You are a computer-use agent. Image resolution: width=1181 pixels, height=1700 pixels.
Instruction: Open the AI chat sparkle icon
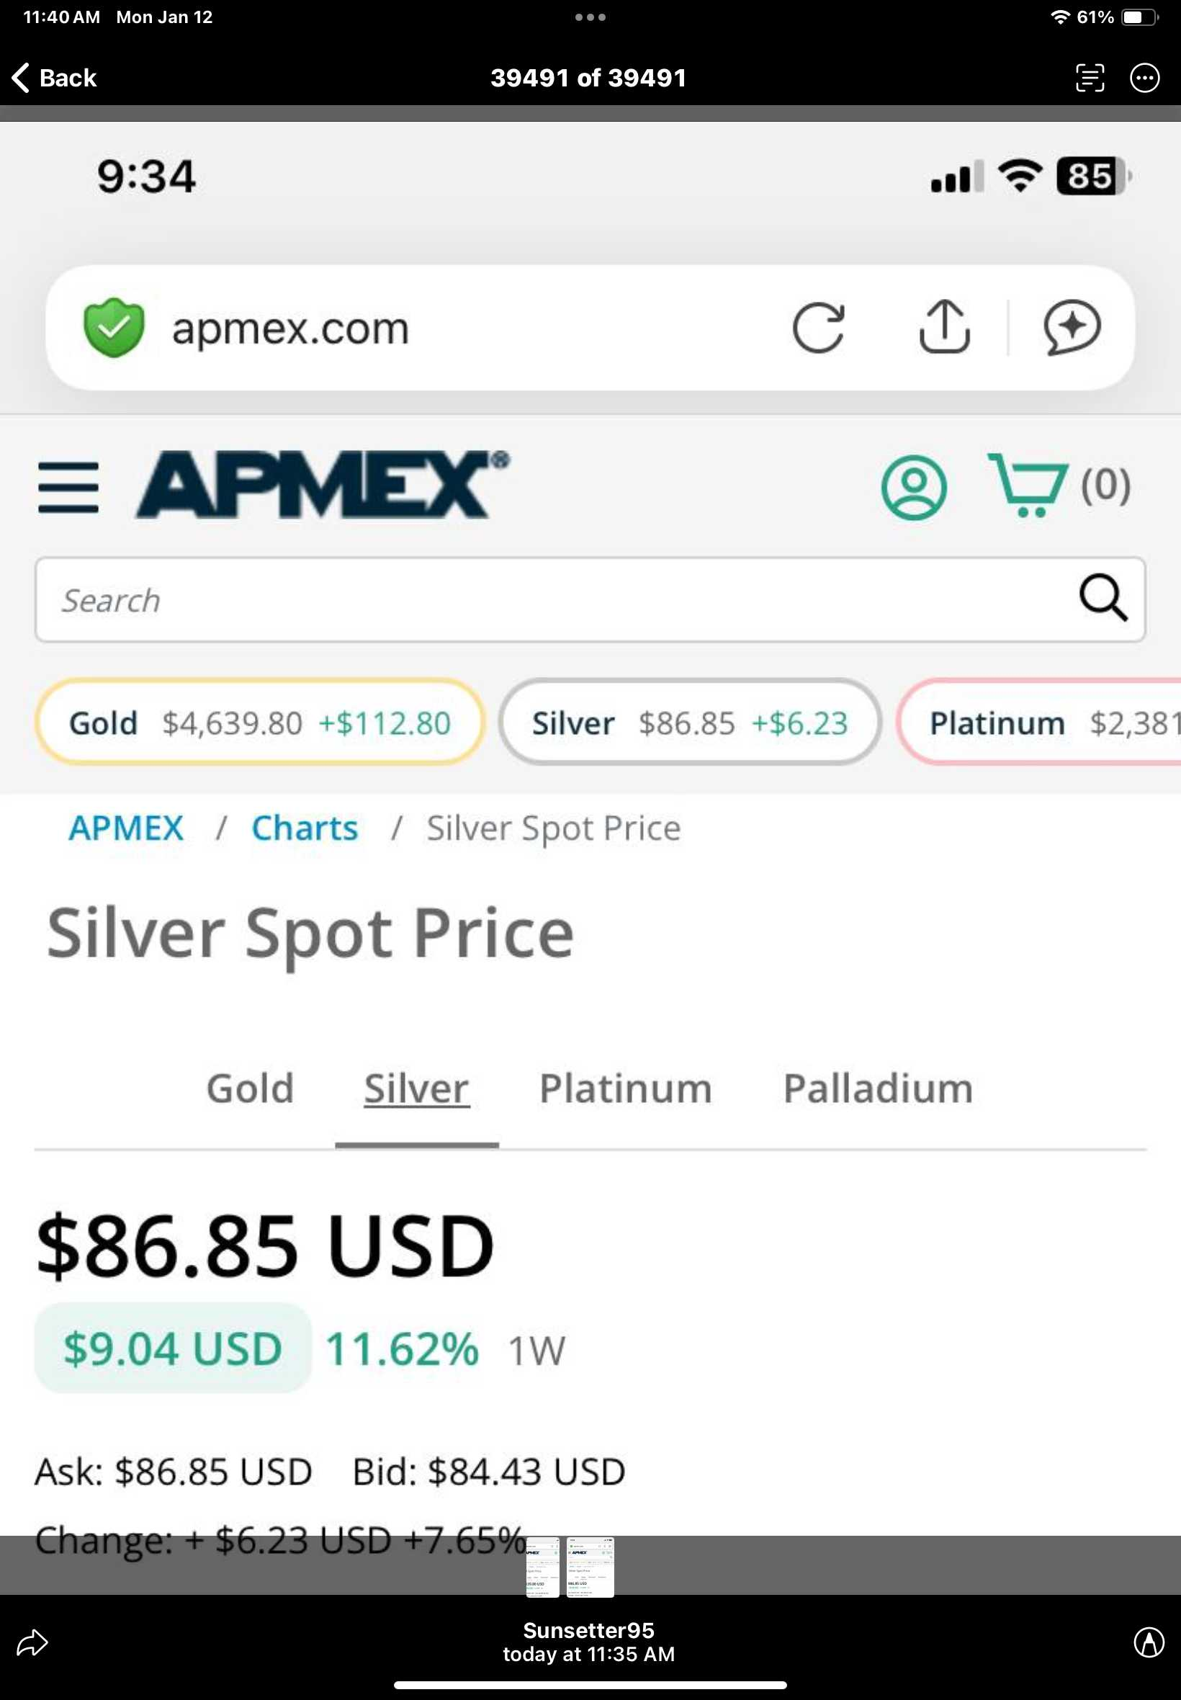pos(1072,327)
